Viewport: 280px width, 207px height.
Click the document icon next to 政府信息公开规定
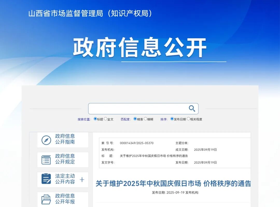(x=46, y=160)
